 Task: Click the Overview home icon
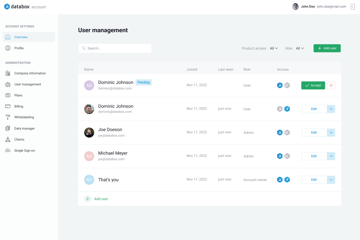[x=8, y=37]
